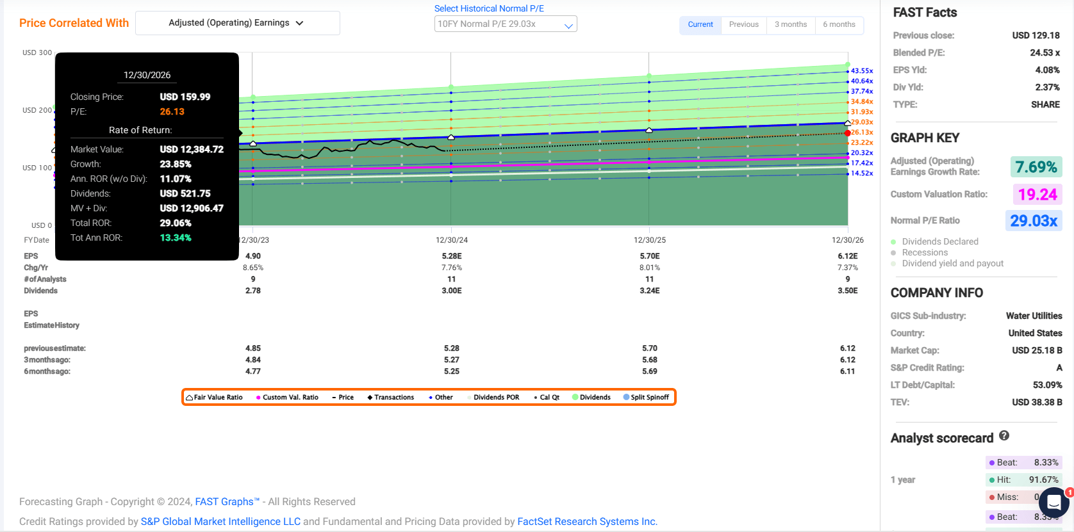Viewport: 1074px width, 532px height.
Task: Click the magenta Custom Val. Ratio legend dot
Action: point(258,398)
